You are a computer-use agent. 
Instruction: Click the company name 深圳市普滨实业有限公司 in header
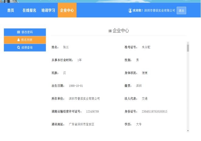pos(160,11)
